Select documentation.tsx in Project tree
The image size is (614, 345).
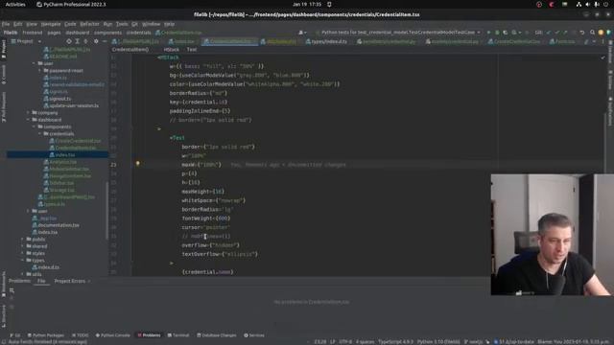56,225
